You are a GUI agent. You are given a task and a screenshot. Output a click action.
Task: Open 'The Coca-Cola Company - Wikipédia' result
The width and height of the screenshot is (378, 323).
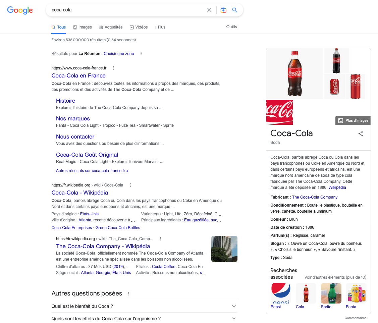(103, 246)
